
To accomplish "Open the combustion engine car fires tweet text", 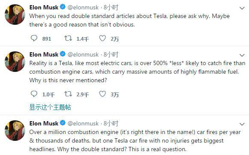I will pos(135,141).
